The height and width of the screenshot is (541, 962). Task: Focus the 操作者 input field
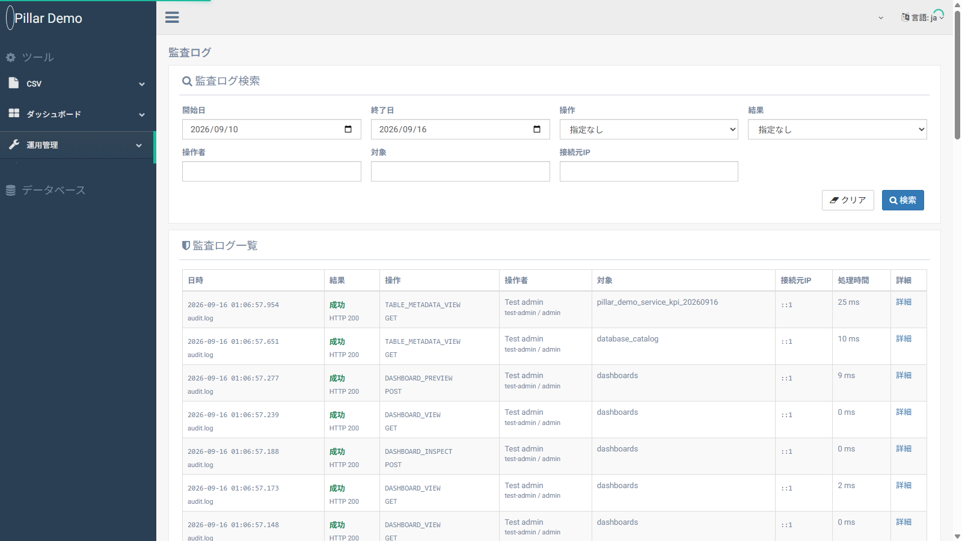(272, 171)
